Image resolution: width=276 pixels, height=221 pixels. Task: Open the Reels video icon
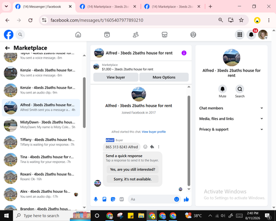click(107, 34)
